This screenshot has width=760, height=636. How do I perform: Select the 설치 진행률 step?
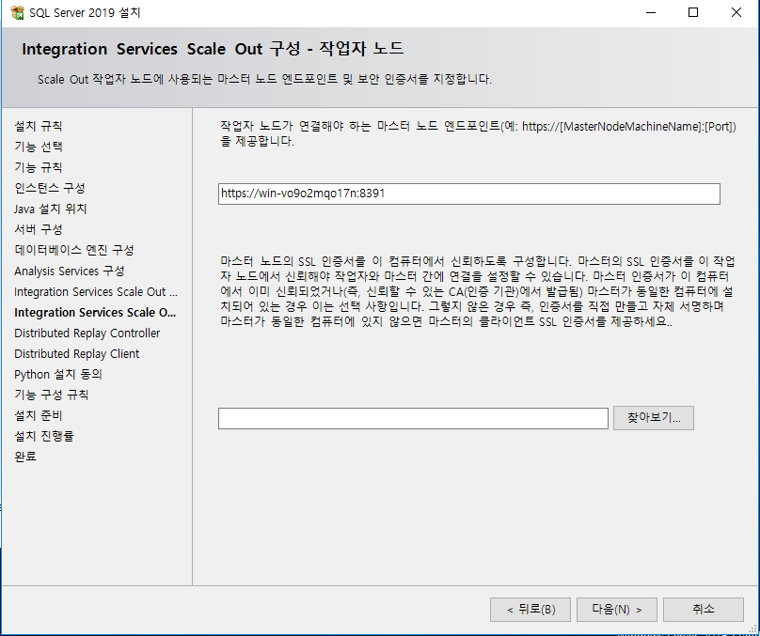(44, 436)
